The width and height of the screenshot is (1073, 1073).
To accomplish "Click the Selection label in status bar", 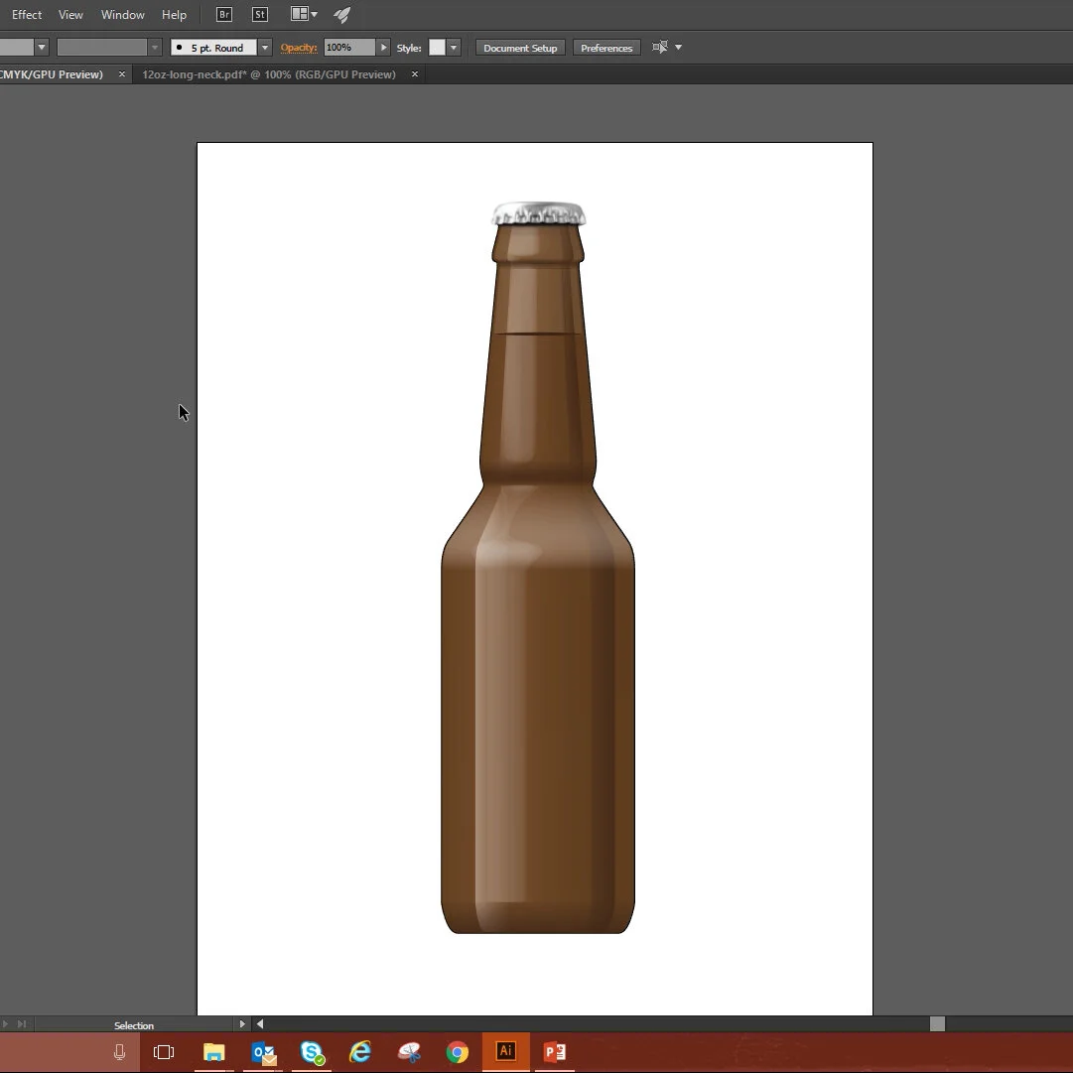I will tap(134, 1025).
